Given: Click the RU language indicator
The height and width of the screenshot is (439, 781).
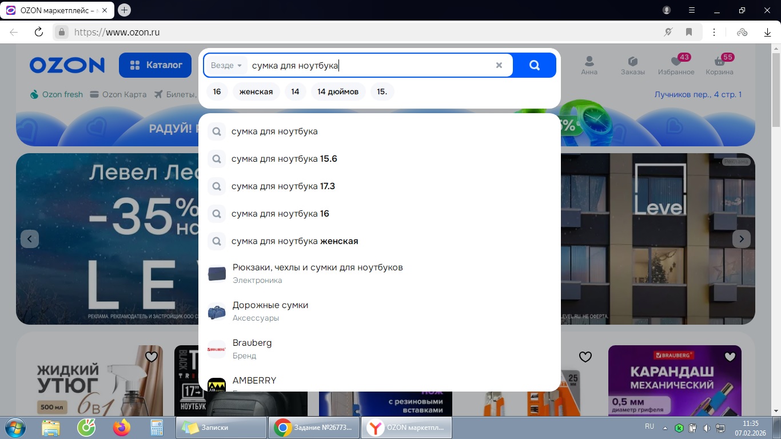Looking at the screenshot, I should (649, 426).
